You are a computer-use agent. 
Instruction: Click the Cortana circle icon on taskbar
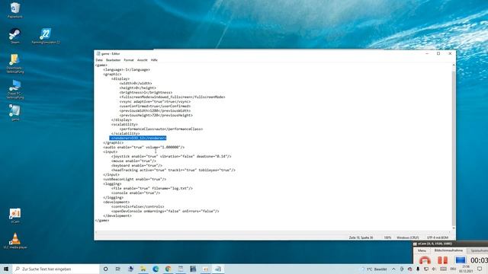[105, 269]
